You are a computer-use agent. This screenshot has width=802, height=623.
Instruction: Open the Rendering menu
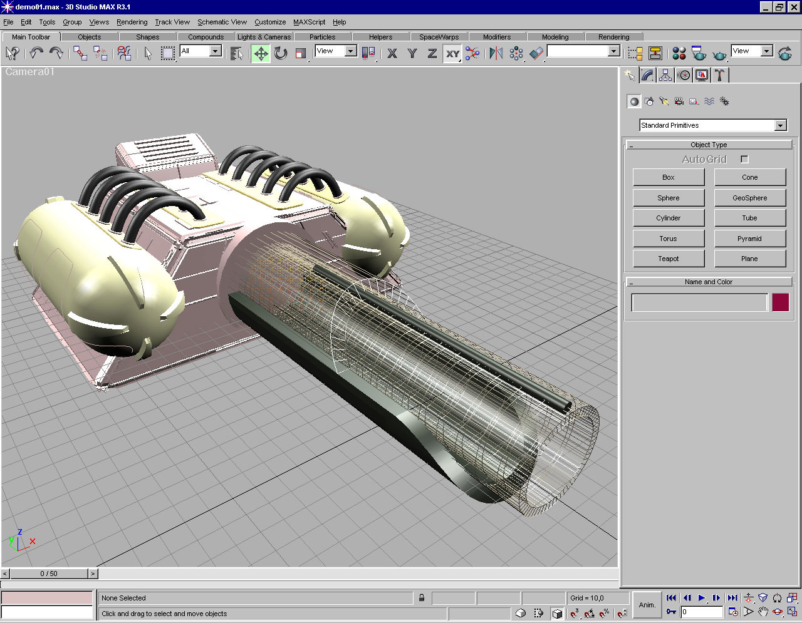[132, 22]
